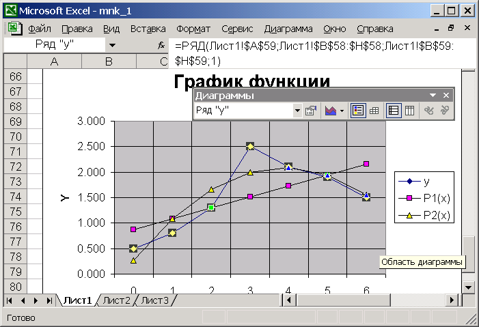Go to first sheet navigation arrow
479x327 pixels.
pos(10,301)
